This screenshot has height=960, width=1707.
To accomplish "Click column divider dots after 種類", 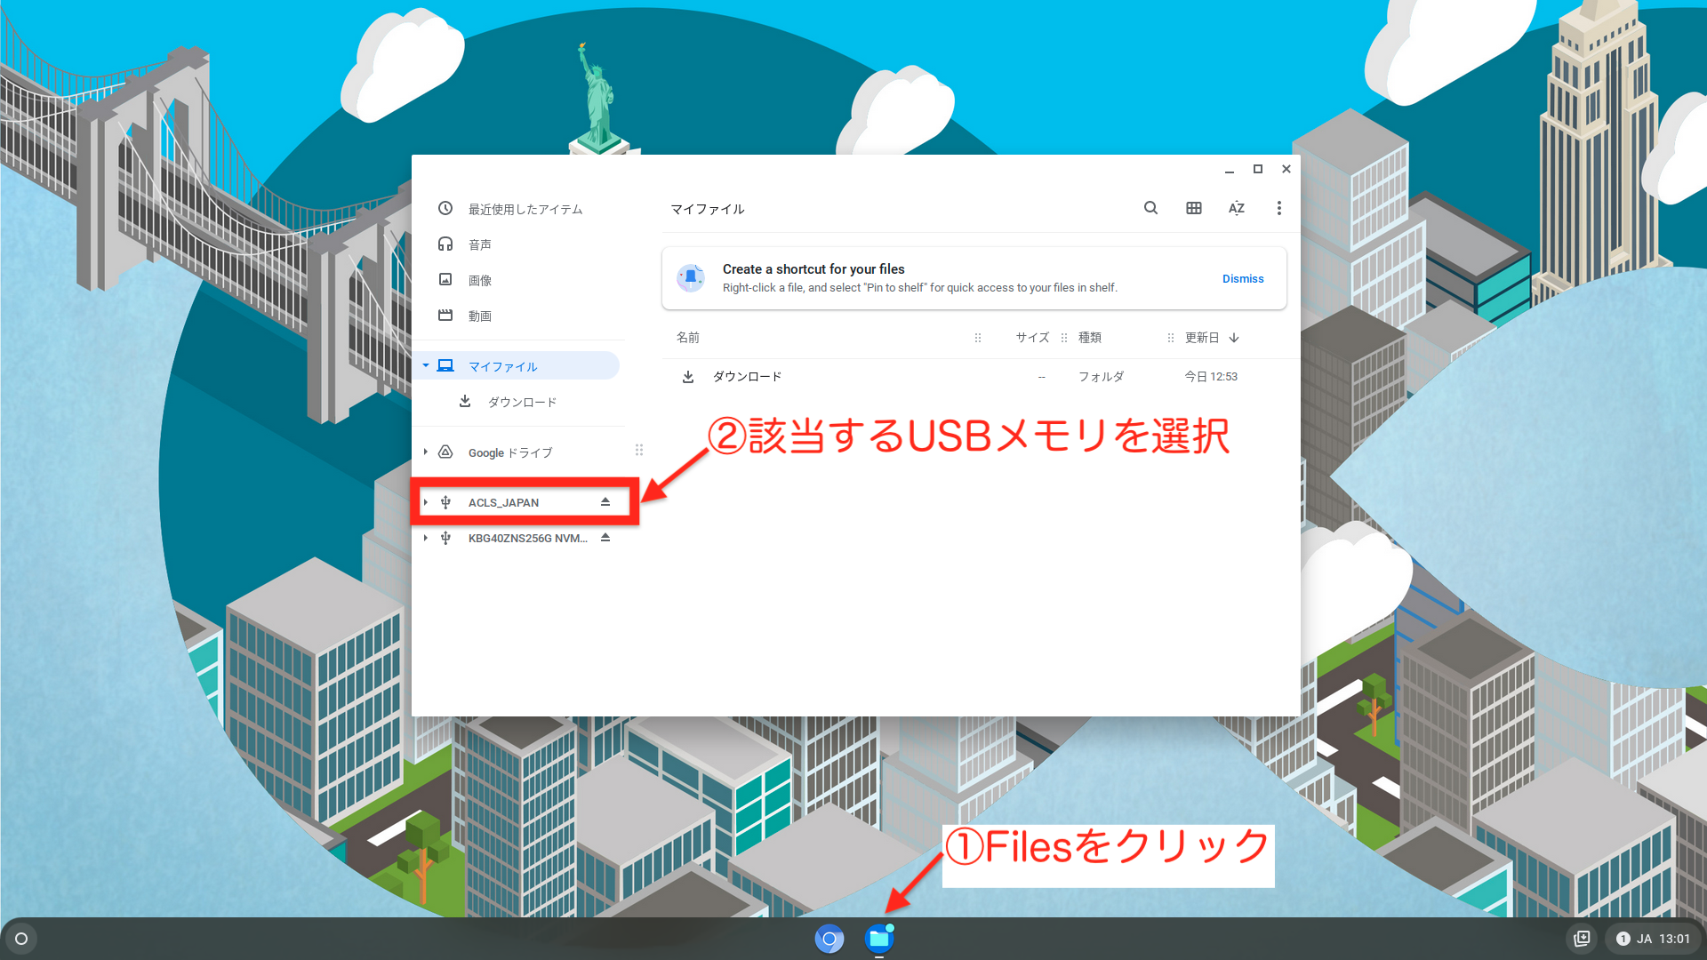I will [1171, 338].
